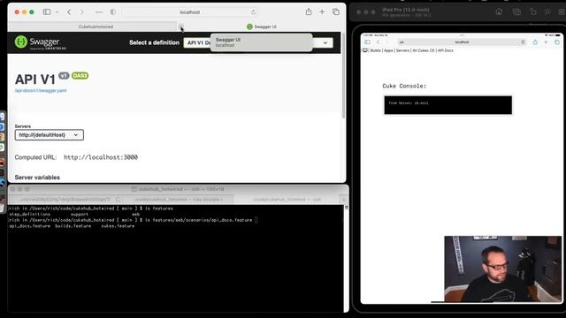Viewport: 566px width, 318px height.
Task: Click the Home button in Simulator toolbar
Action: tap(499, 11)
